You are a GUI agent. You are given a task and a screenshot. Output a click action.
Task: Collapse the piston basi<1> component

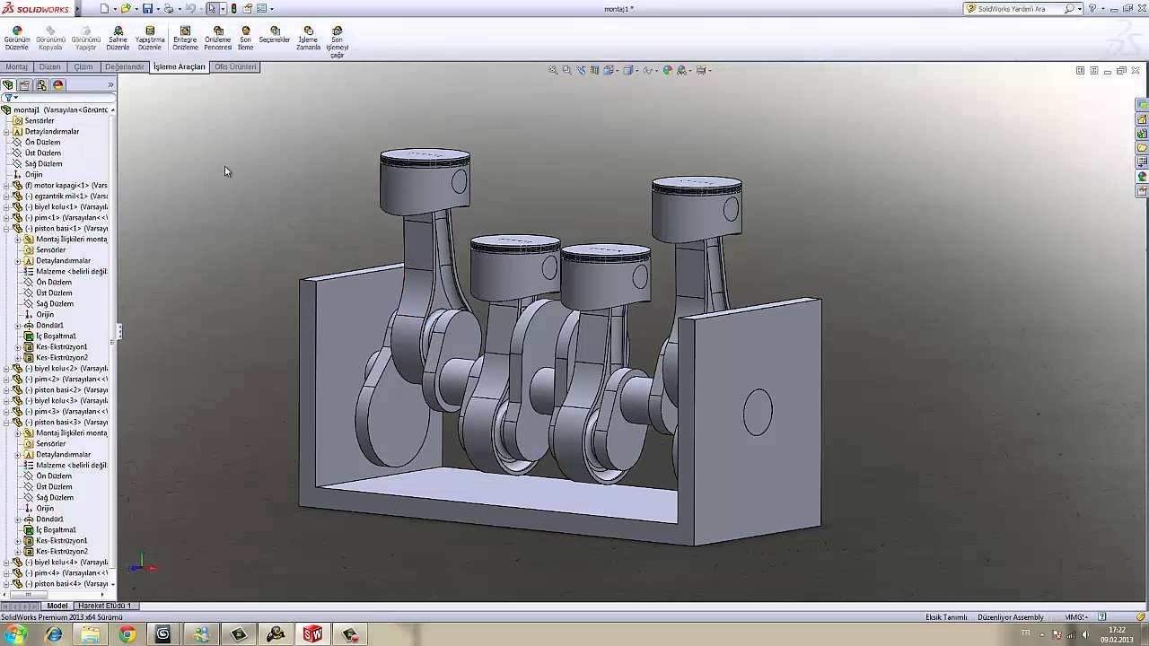coord(6,229)
